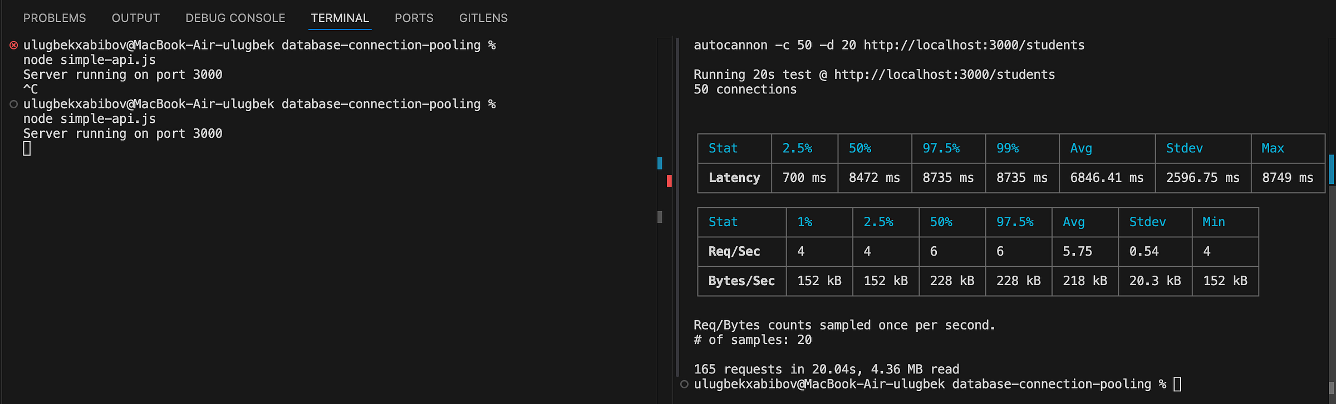Click the '20.3 kB' Stdev value

click(1155, 281)
